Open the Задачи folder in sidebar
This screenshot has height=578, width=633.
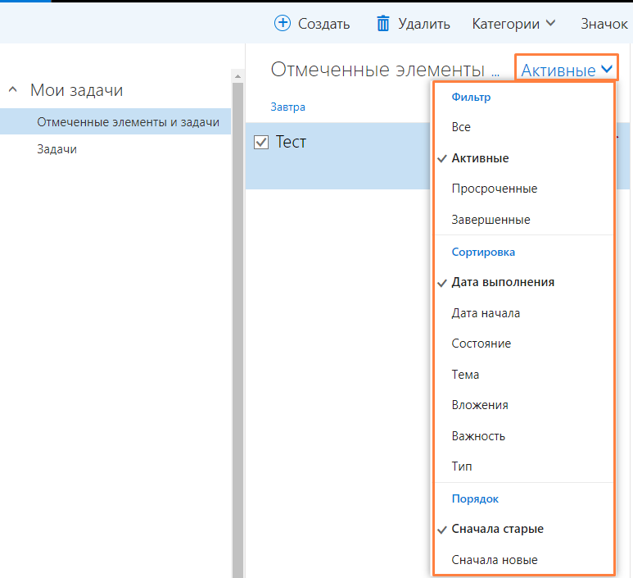click(57, 149)
